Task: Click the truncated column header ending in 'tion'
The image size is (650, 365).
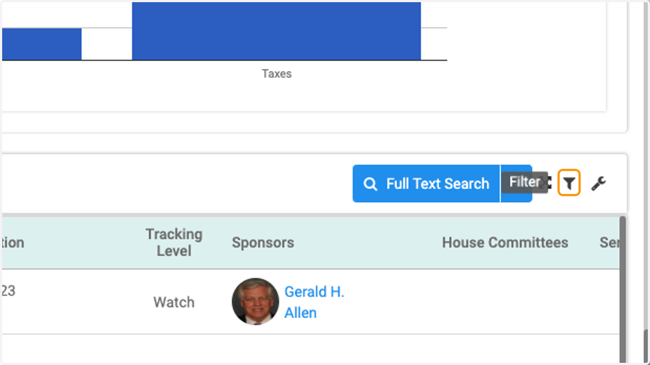Action: 13,243
